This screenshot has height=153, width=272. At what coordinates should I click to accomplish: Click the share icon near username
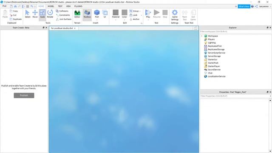pyautogui.click(x=256, y=6)
